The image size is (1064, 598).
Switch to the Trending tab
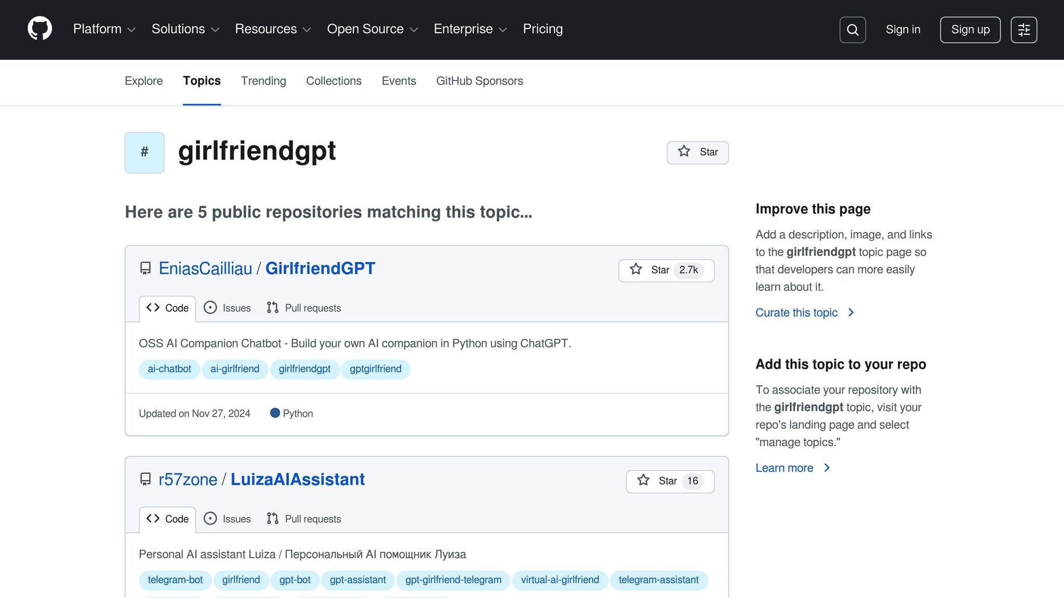263,81
